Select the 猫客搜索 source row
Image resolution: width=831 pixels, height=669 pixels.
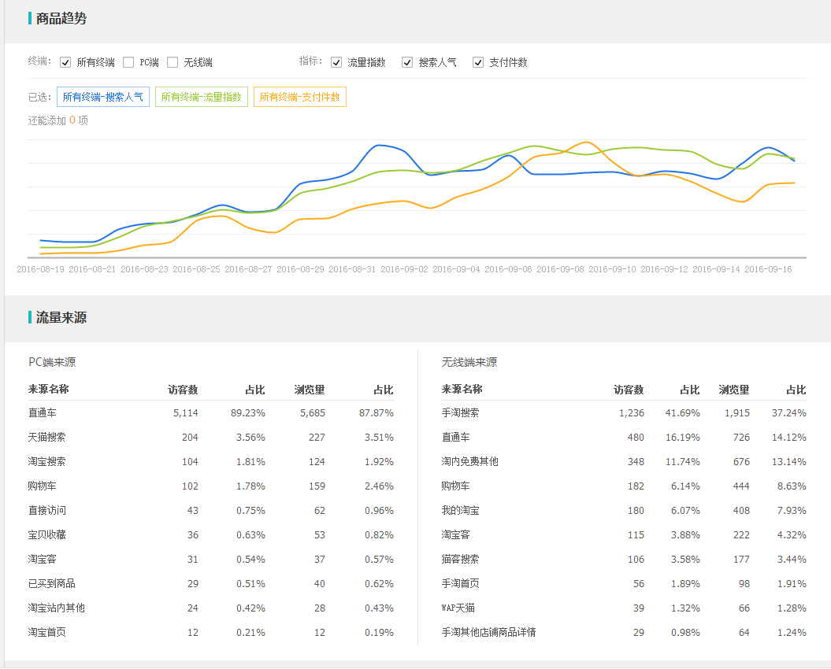coord(624,559)
